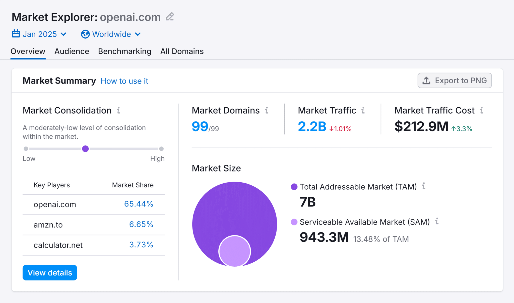This screenshot has width=514, height=303.
Task: Show info for Serviceable Available Market
Action: [x=437, y=221]
